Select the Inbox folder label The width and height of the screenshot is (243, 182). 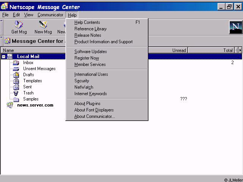coord(28,63)
